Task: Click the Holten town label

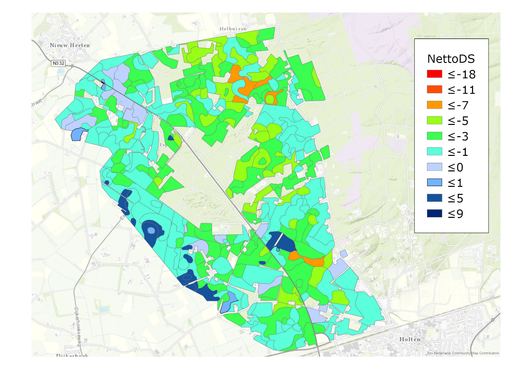Action: point(410,339)
